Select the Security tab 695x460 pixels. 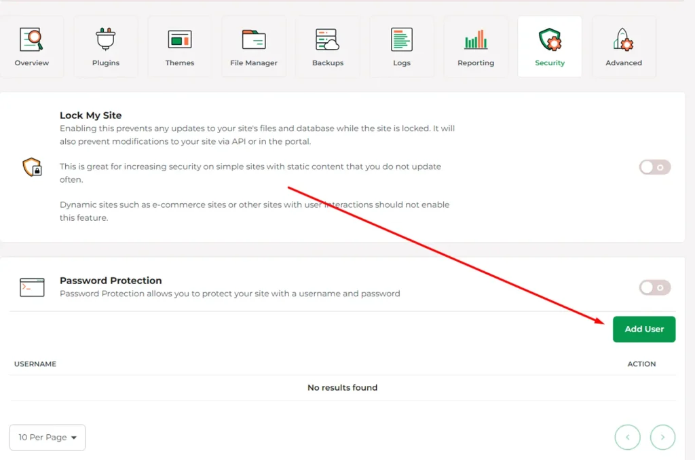[550, 47]
